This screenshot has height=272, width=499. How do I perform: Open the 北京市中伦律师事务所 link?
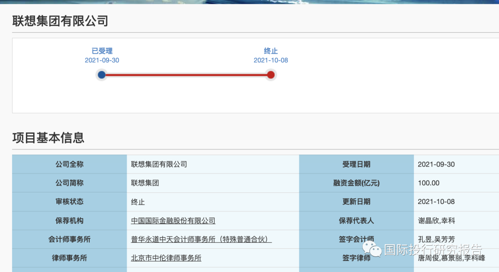(166, 258)
